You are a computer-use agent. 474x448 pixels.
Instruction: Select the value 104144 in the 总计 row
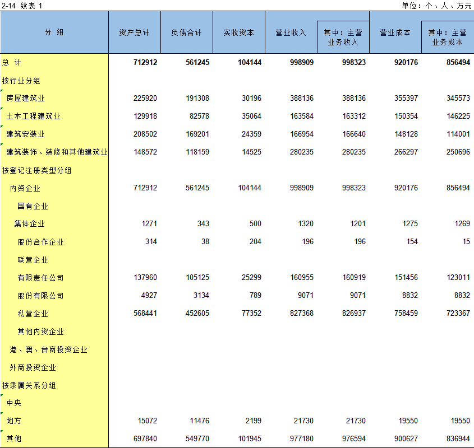[250, 63]
